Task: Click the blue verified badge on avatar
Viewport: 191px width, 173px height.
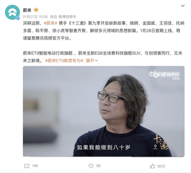Action: [x=18, y=18]
